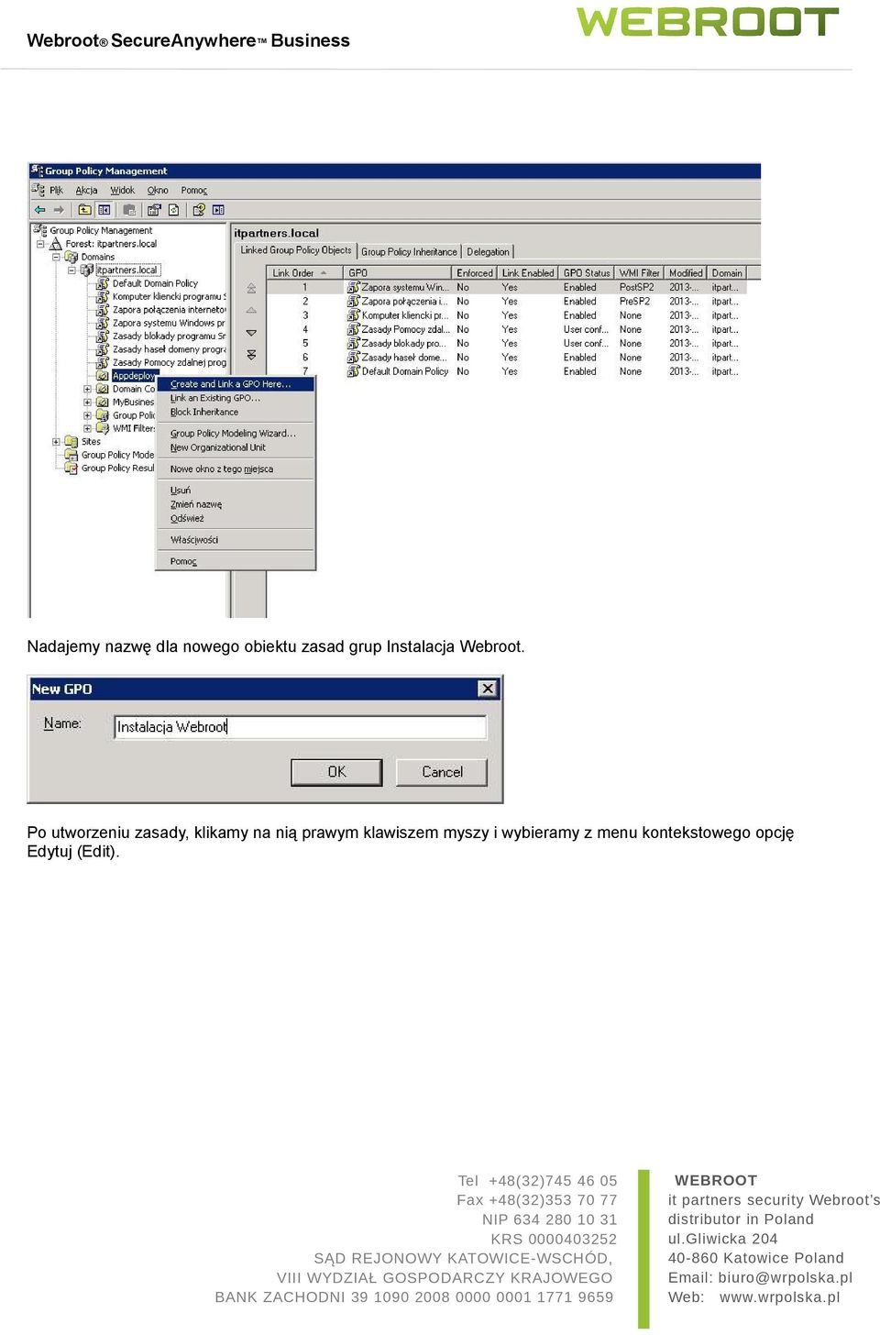Open the Pomoc menu in menu bar
Screen dimensions: 880x1335
194,191
